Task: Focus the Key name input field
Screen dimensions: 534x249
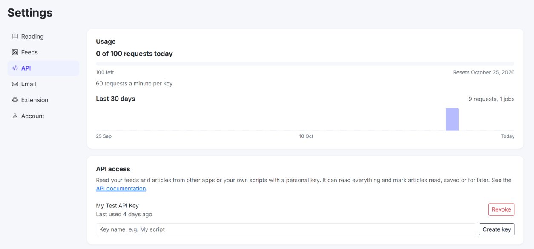Action: (286, 229)
